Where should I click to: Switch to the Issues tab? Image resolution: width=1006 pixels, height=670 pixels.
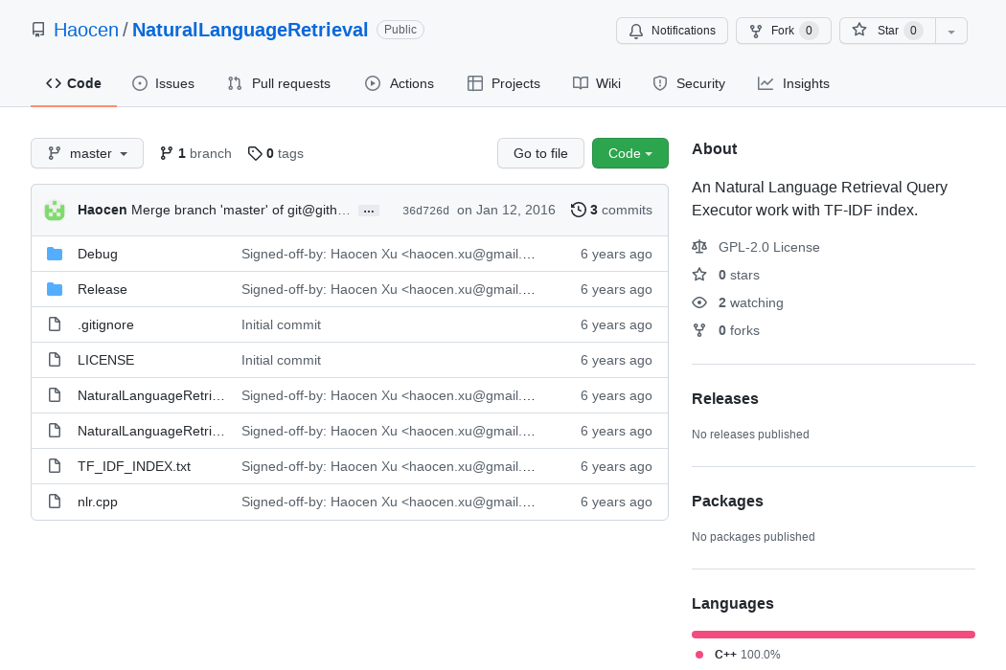click(x=163, y=83)
